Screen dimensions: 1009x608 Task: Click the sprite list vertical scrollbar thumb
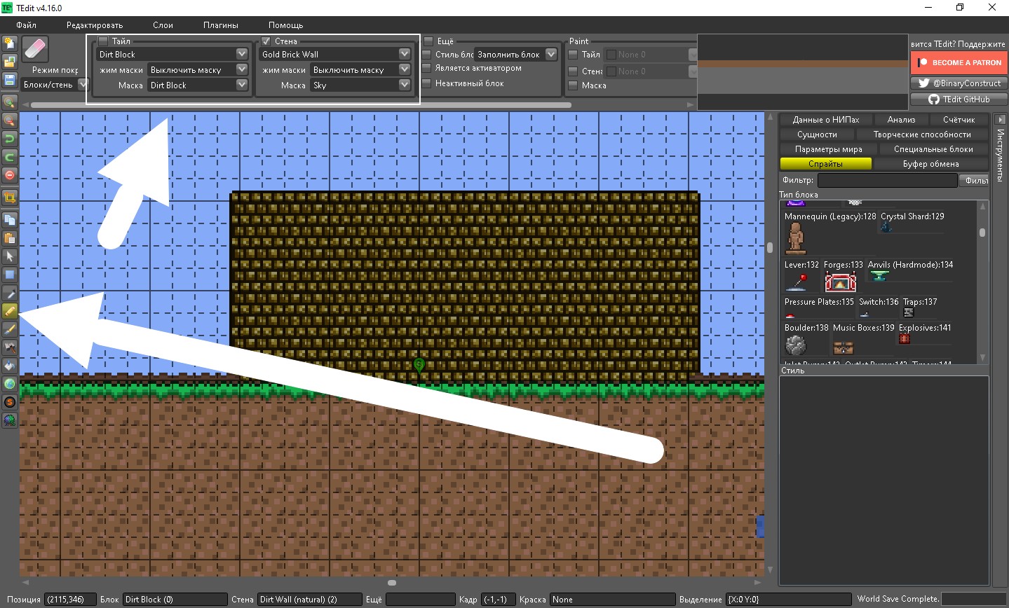tap(982, 233)
